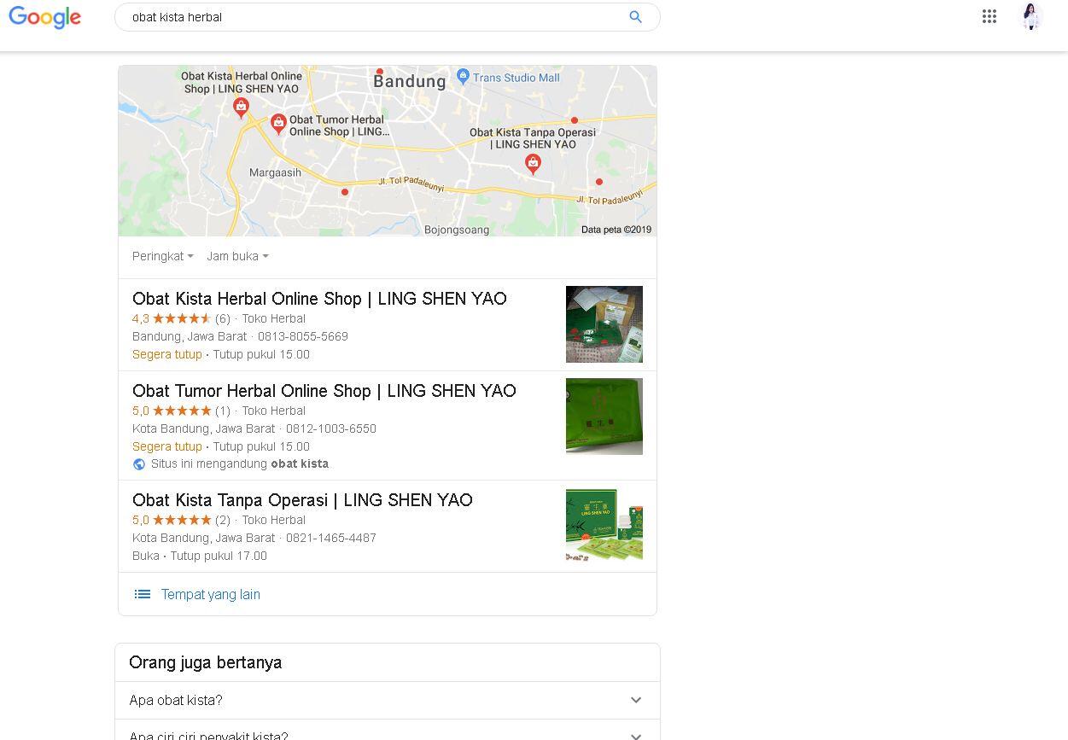
Task: Open listing Obat Kista Tanpa Operasi | LING SHEN YAO
Action: click(x=302, y=500)
